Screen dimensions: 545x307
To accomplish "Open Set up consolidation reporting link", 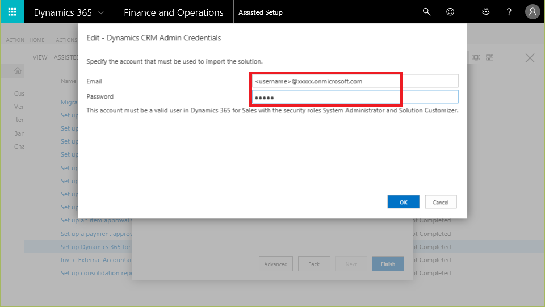I will click(96, 273).
